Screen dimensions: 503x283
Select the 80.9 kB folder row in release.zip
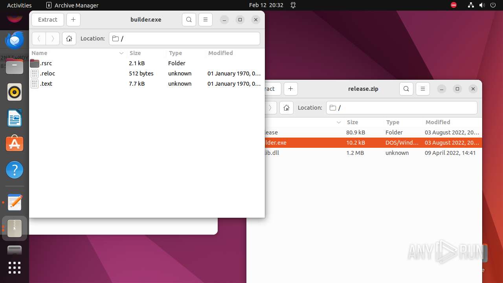click(x=373, y=132)
